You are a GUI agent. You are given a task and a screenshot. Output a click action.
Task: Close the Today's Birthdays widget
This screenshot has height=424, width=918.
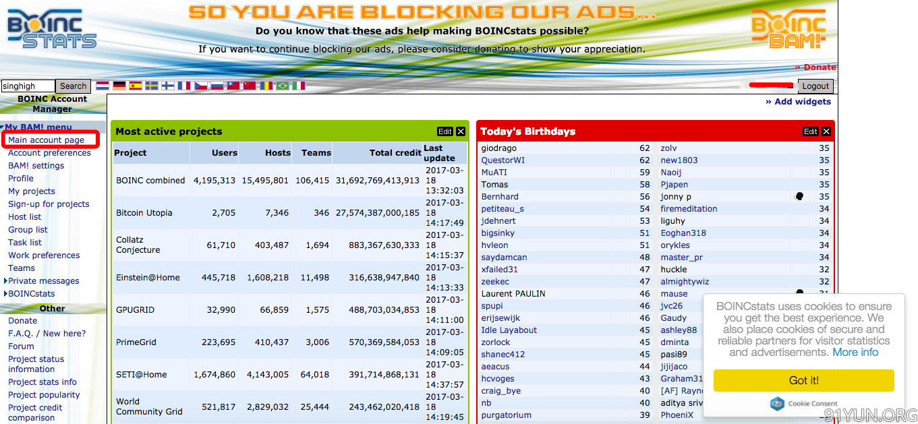[x=826, y=131]
